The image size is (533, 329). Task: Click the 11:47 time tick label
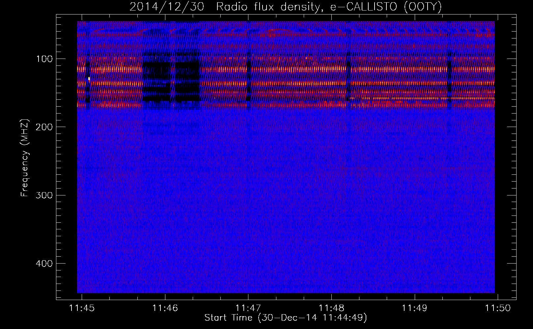[x=248, y=308]
